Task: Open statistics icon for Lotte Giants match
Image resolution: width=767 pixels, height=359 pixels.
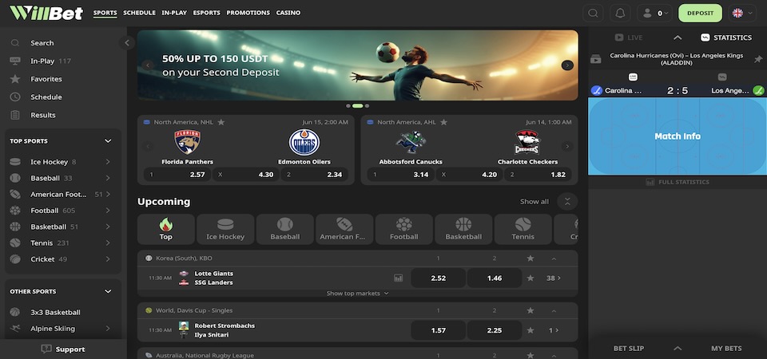Action: click(398, 278)
